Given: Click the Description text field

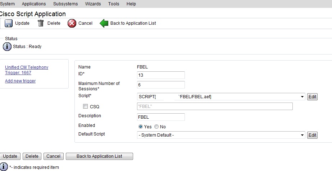Looking at the screenshot, I should 161,117.
